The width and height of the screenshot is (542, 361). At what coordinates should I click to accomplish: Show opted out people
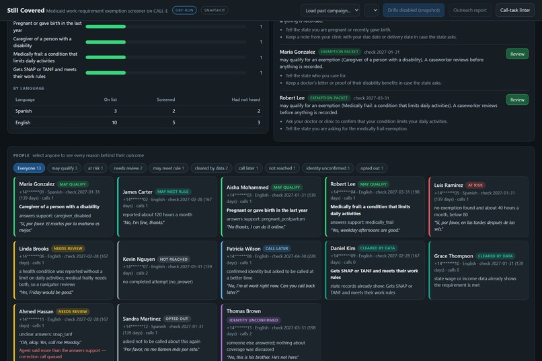372,168
